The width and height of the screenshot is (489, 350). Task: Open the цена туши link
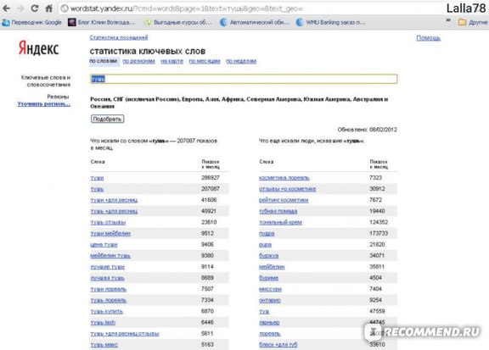click(104, 245)
